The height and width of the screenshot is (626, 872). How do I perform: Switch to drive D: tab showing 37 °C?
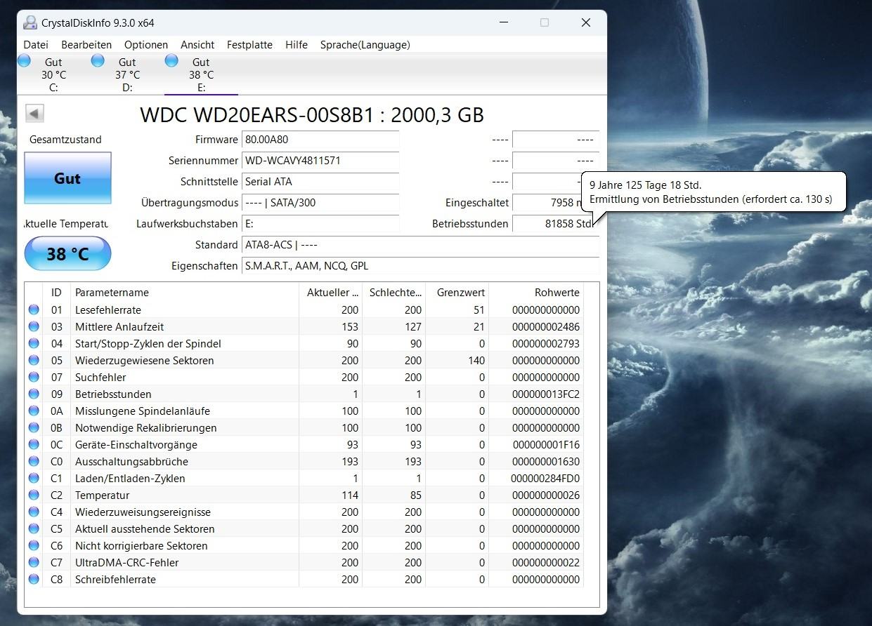[x=127, y=74]
